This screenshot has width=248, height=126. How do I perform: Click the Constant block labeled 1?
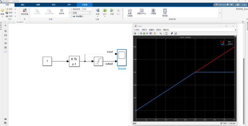coord(47,61)
